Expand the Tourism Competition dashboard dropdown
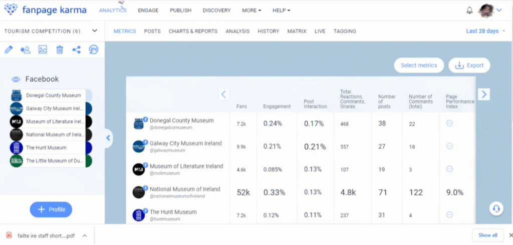 (x=95, y=31)
